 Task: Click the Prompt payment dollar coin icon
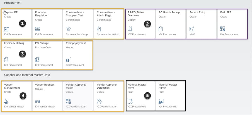pyautogui.click(x=68, y=60)
